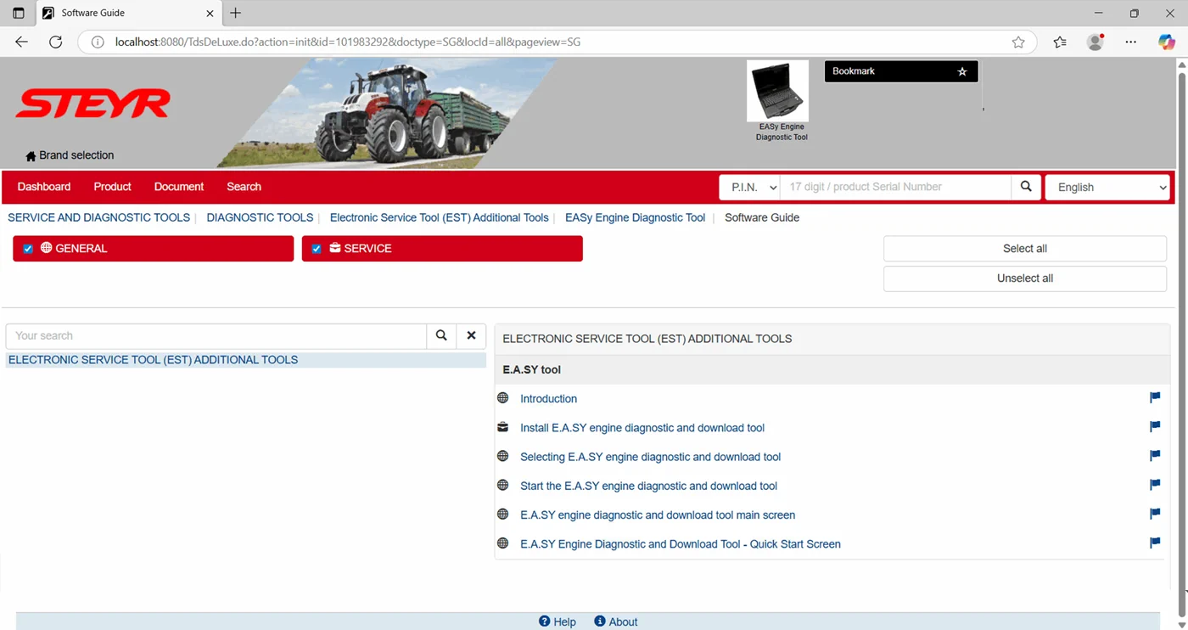Click flag beside Selecting E.A.SY engine diagnostic
The height and width of the screenshot is (630, 1188).
pos(1155,455)
